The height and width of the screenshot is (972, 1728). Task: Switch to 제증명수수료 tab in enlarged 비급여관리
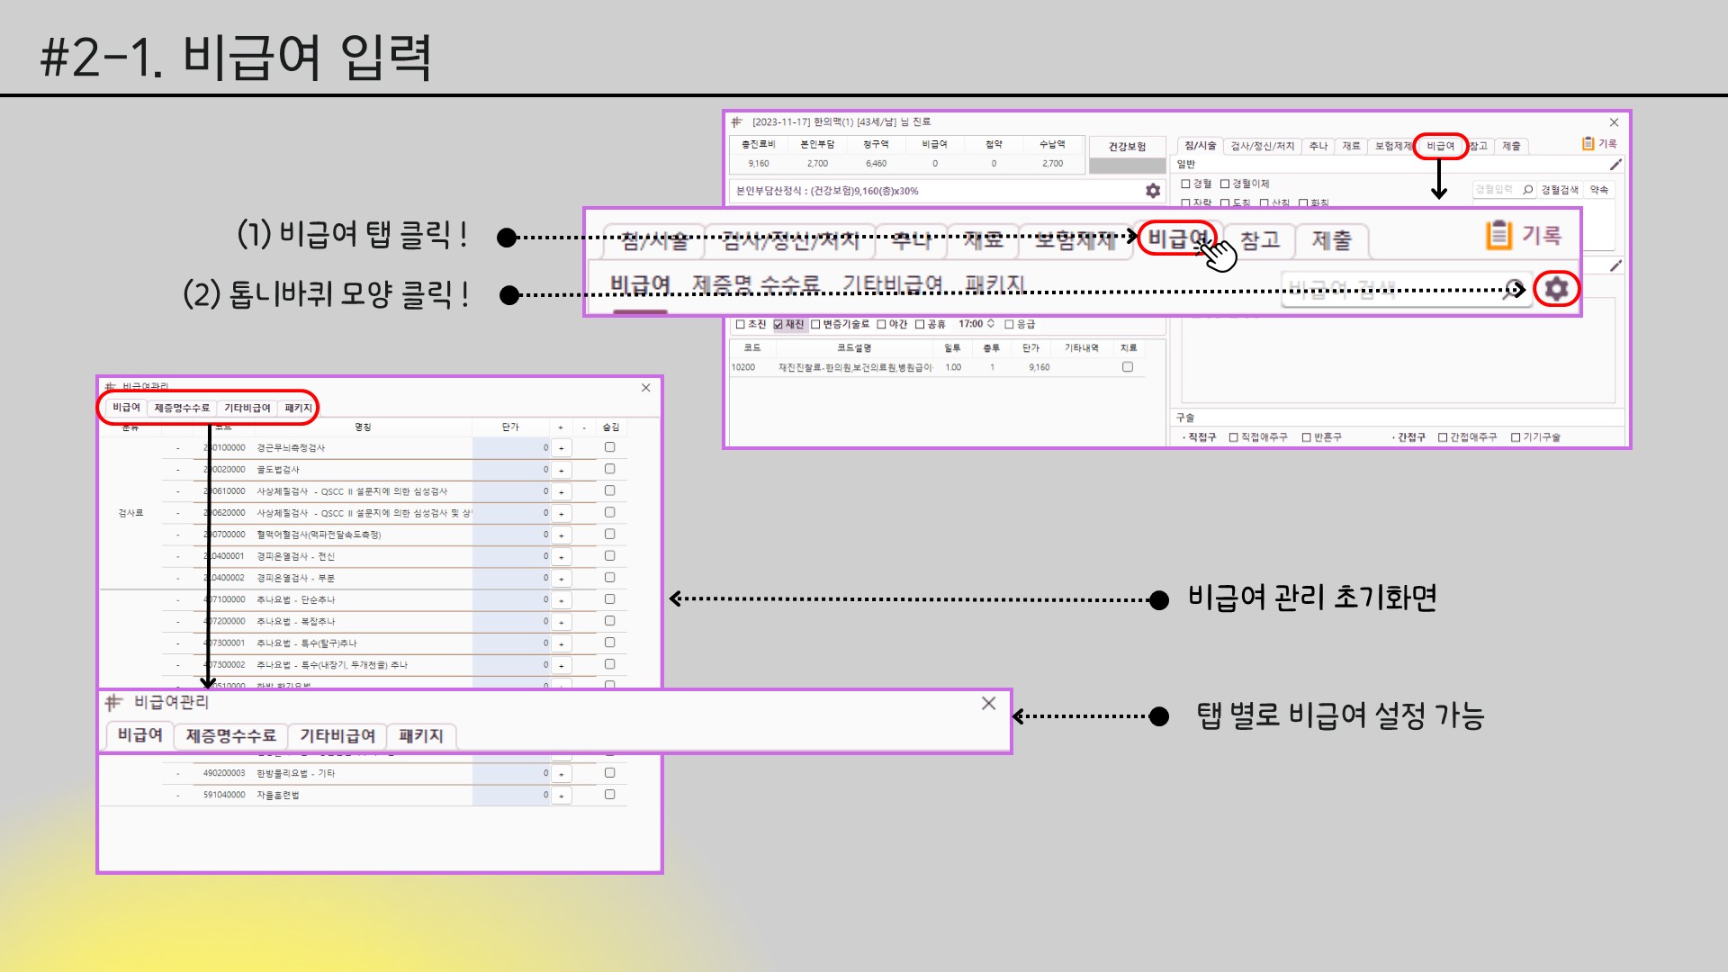[230, 736]
